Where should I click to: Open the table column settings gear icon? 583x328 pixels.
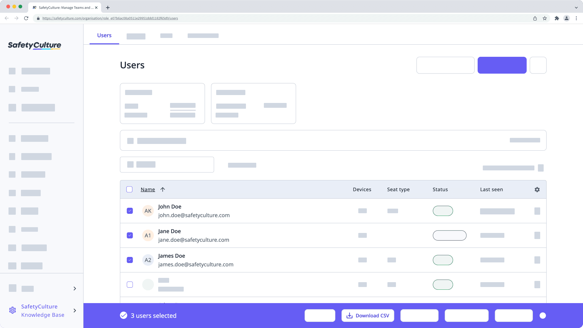point(537,189)
